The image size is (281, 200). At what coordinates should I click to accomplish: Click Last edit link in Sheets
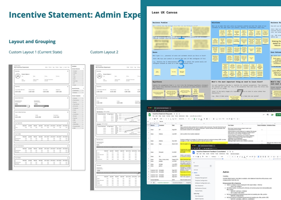(x=196, y=116)
